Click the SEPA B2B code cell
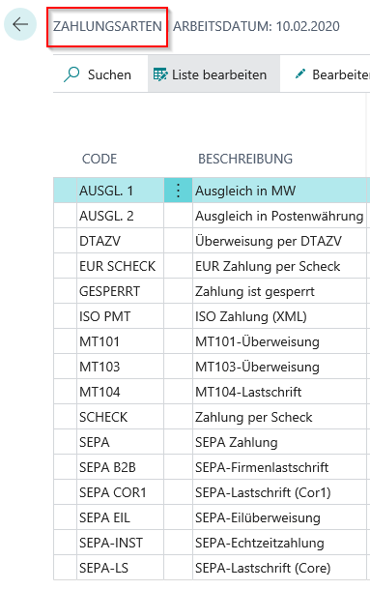The width and height of the screenshot is (370, 590). pos(121,467)
